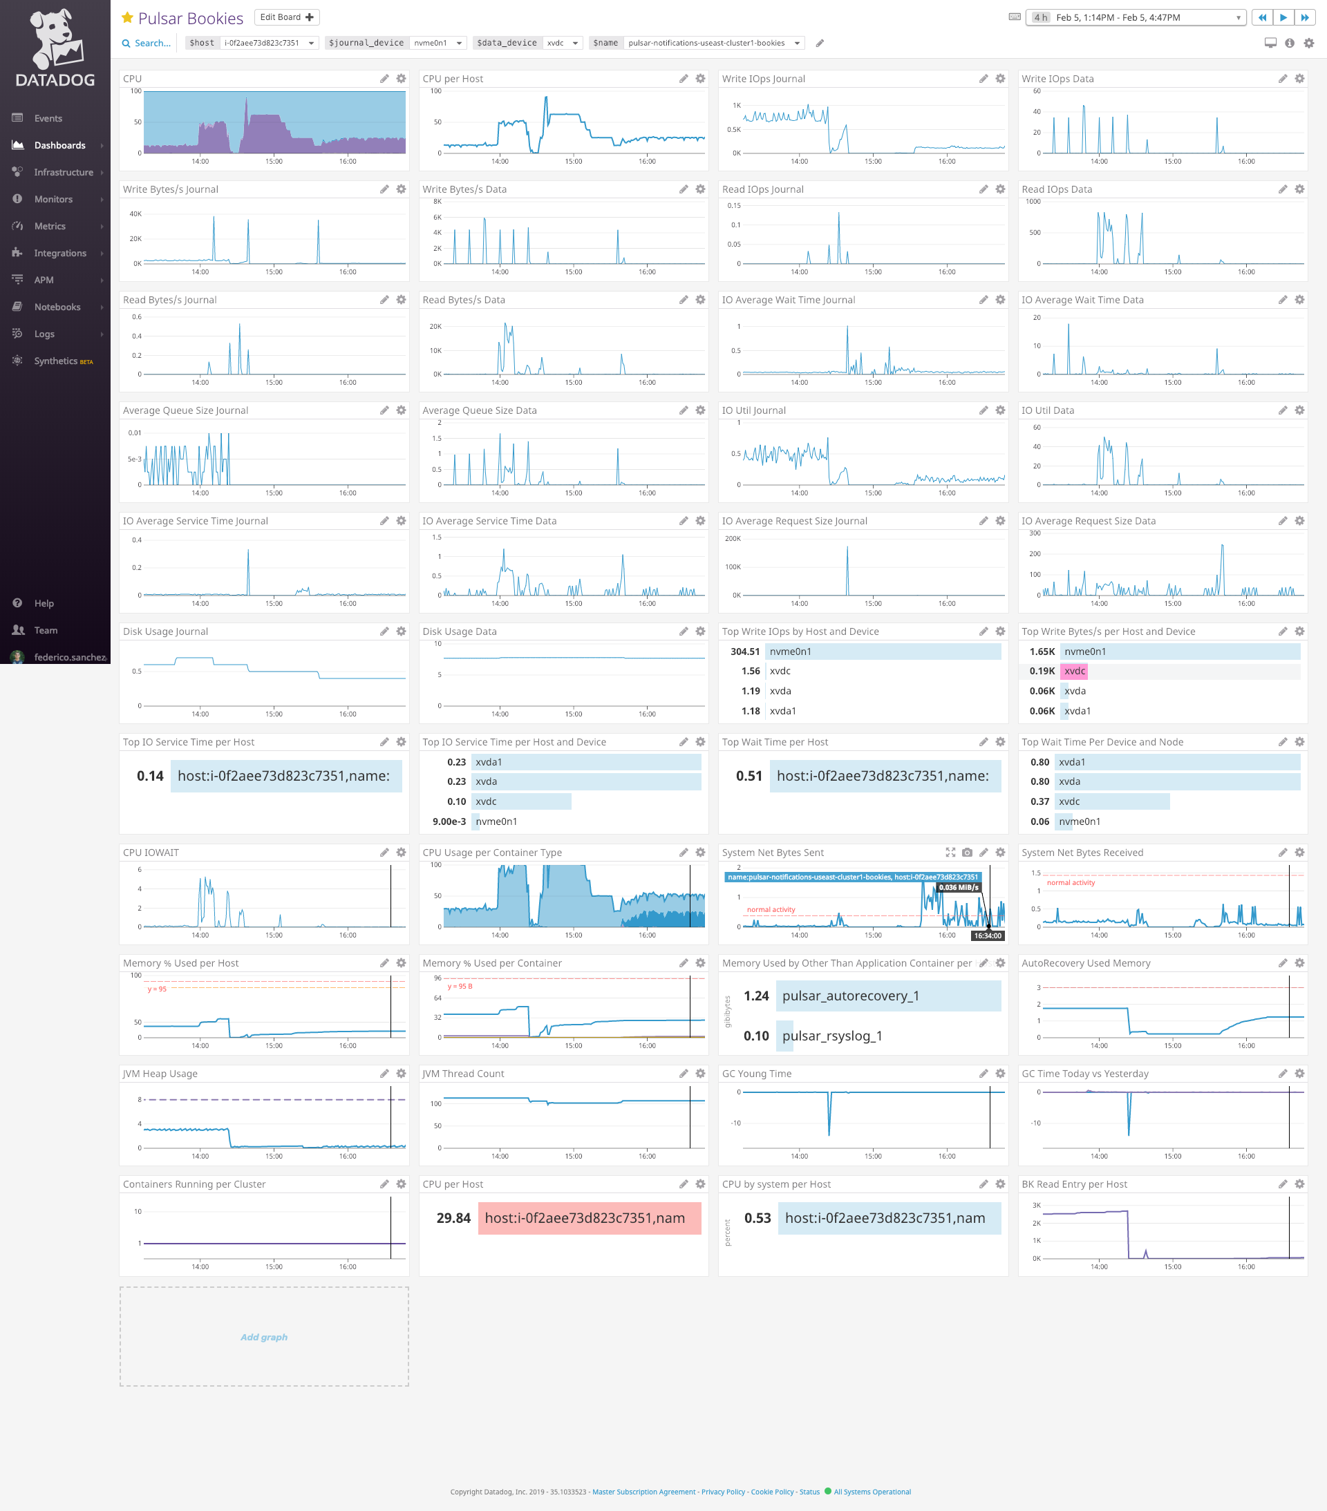Enter TV fullscreen mode icon

(1270, 43)
